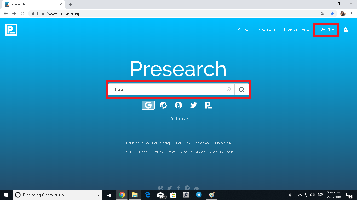
Task: Click the padlock site info icon
Action: point(33,14)
